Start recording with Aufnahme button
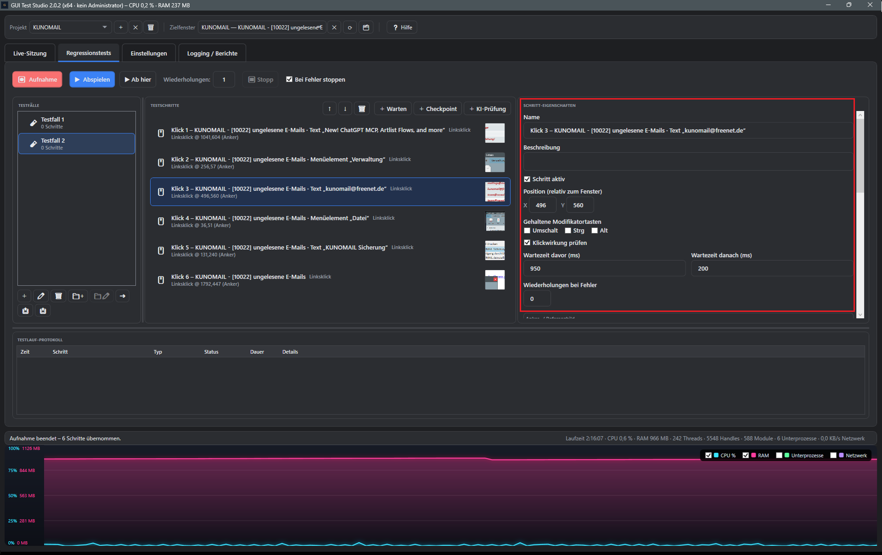Screen dimensions: 882x555 click(38, 79)
